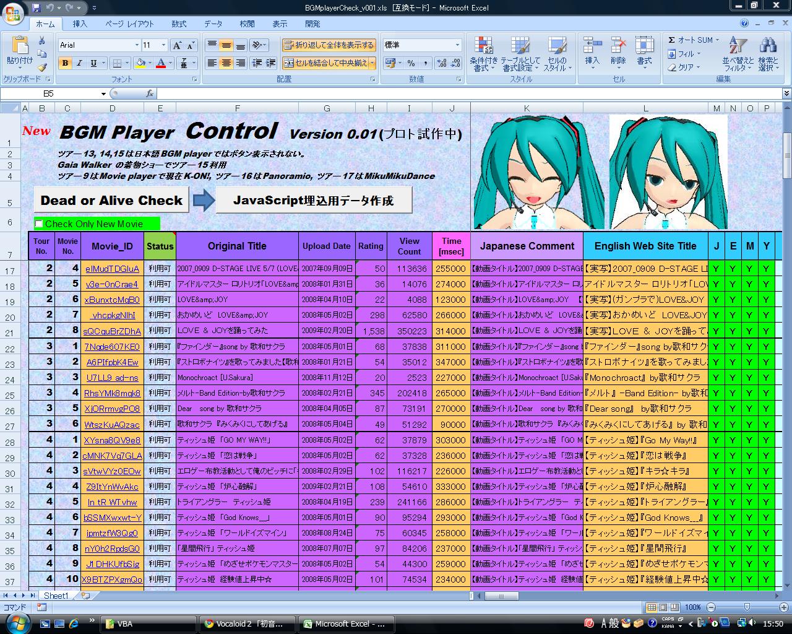The width and height of the screenshot is (792, 634).
Task: Apply the yellow fill color bucket
Action: (x=141, y=63)
